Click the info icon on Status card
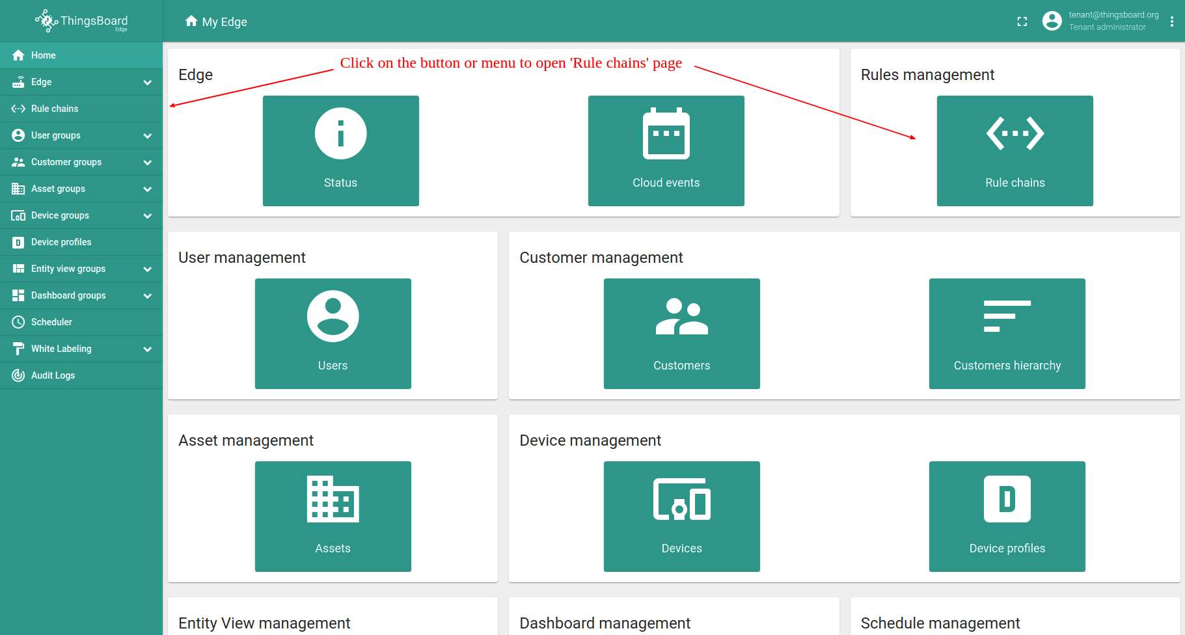 (x=340, y=133)
